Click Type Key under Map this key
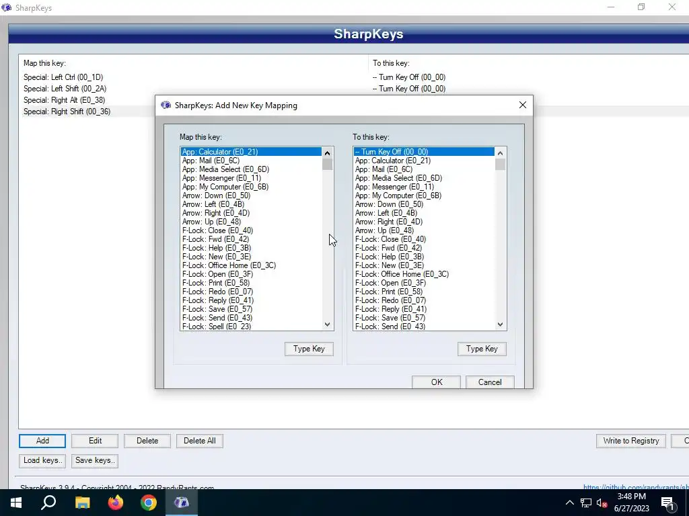This screenshot has width=689, height=516. pyautogui.click(x=309, y=349)
